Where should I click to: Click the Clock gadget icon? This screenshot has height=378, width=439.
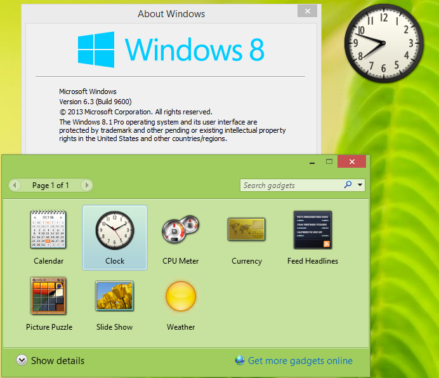pyautogui.click(x=115, y=229)
